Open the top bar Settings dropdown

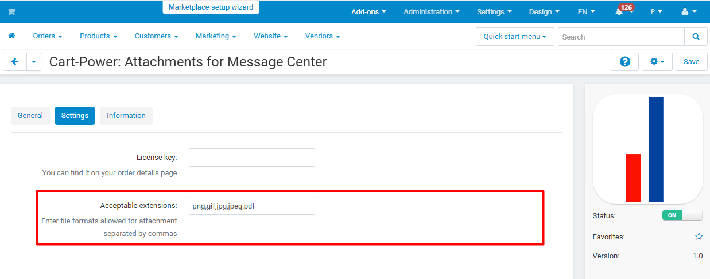pyautogui.click(x=494, y=12)
